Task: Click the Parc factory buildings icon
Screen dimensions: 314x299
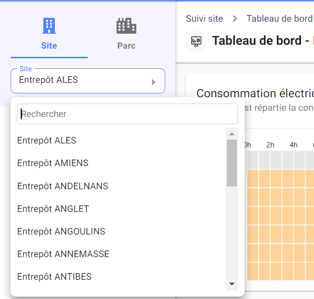Action: pyautogui.click(x=126, y=26)
